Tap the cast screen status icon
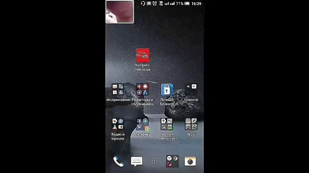The height and width of the screenshot is (173, 309). coord(149,3)
